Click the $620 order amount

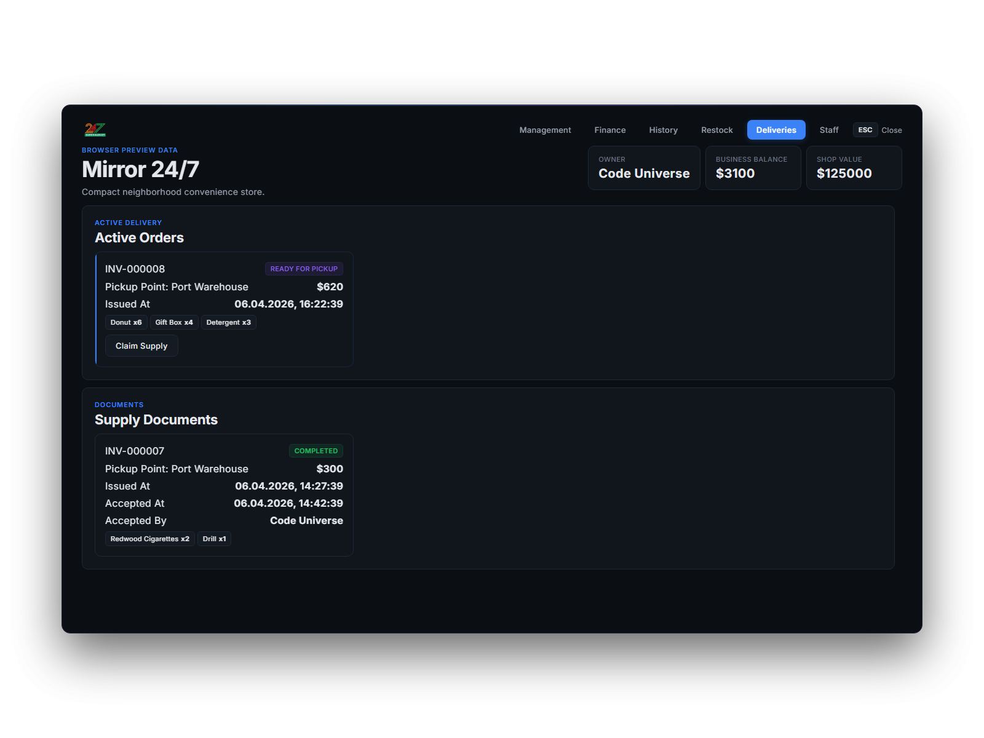point(330,287)
